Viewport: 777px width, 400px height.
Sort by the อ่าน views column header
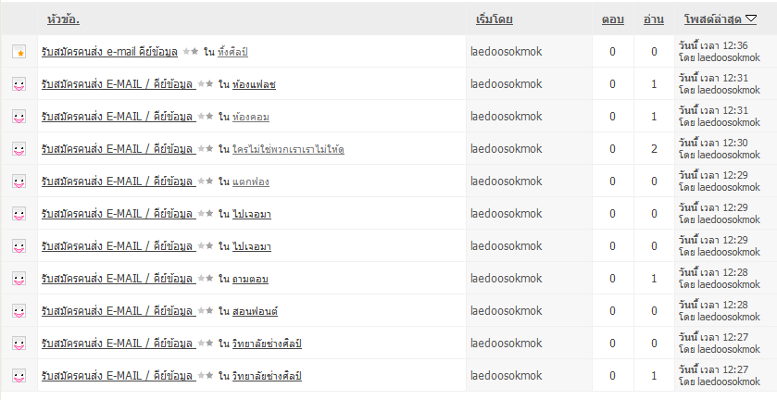point(653,19)
